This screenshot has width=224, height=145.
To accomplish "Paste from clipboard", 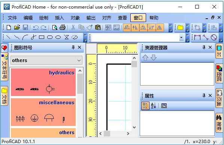I will point(98,28).
